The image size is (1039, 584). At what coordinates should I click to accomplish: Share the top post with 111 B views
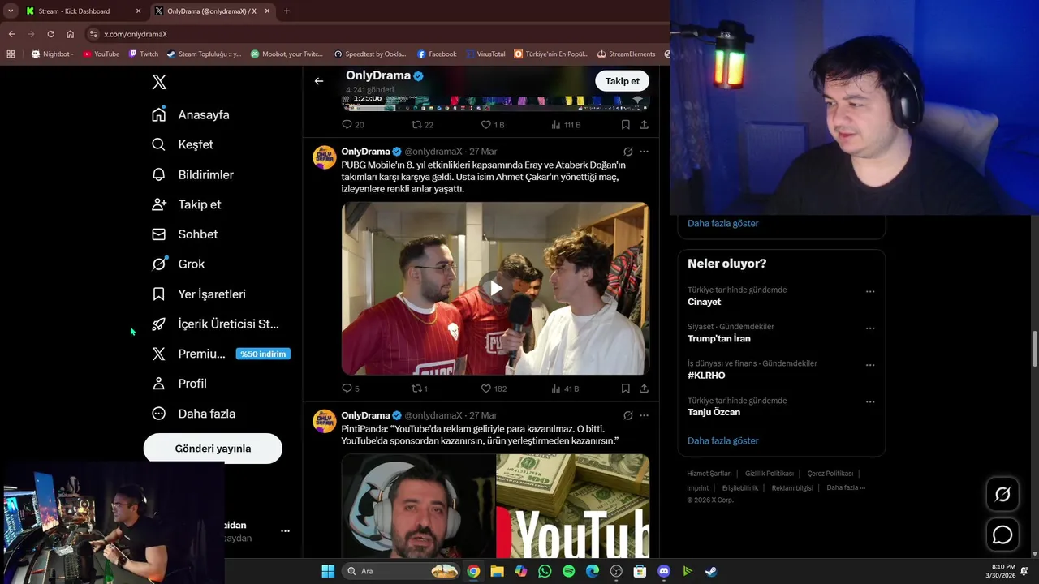(x=644, y=125)
